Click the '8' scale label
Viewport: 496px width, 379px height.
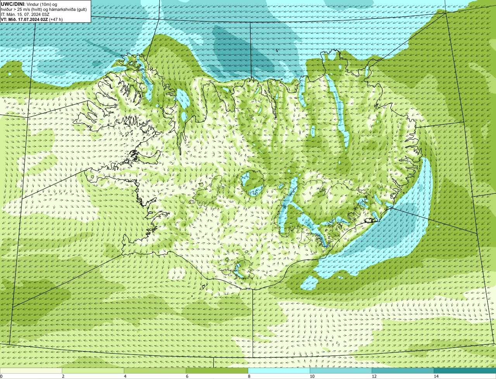pyautogui.click(x=249, y=376)
